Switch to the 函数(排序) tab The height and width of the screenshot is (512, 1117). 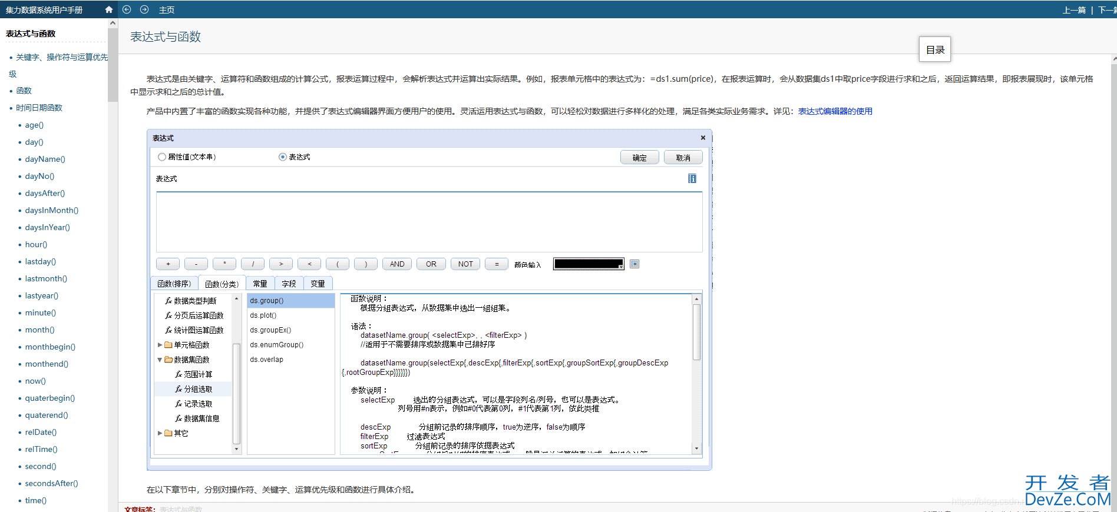[174, 284]
